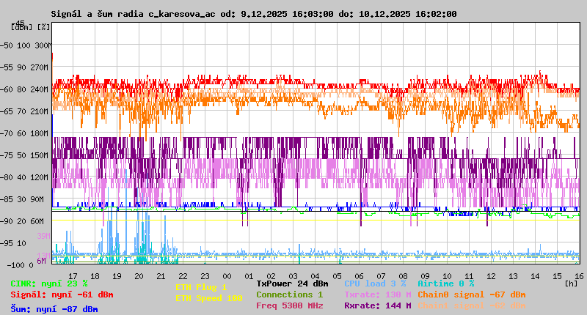Select the 12 hour tick on time axis
This screenshot has height=315, width=587.
491,276
